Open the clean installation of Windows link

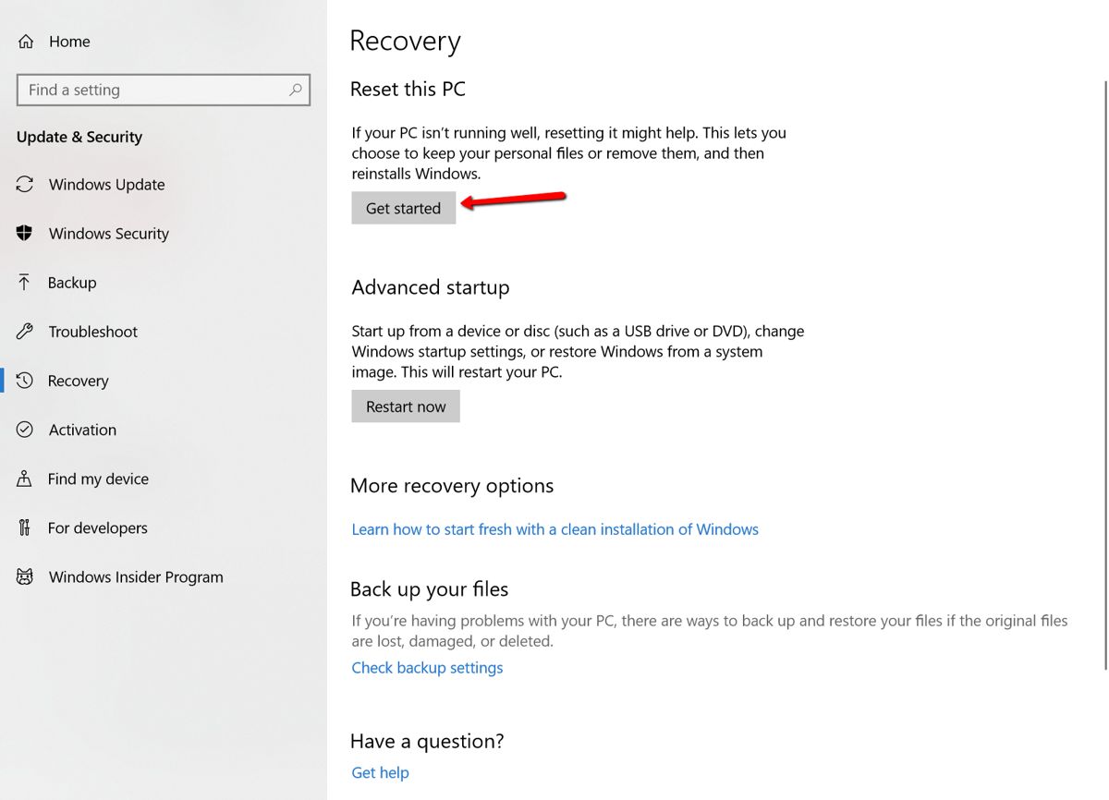coord(554,528)
